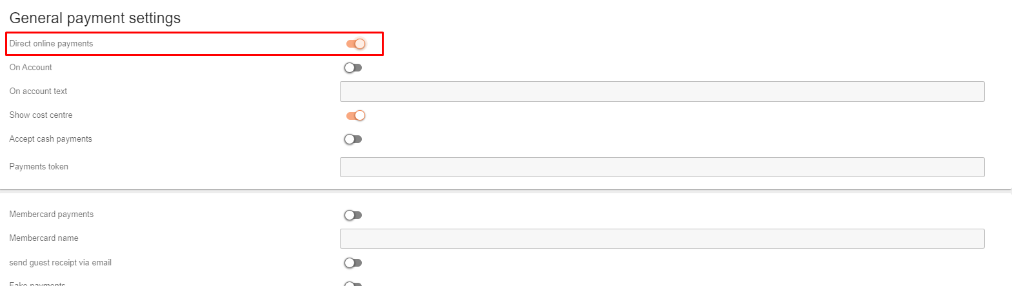Enable the On Account toggle
Image resolution: width=1012 pixels, height=286 pixels.
coord(353,68)
